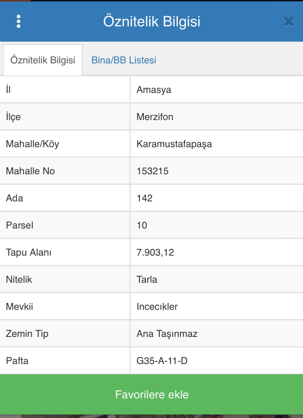
Task: Switch to the Bina/BB Listesi tab
Action: [x=124, y=60]
